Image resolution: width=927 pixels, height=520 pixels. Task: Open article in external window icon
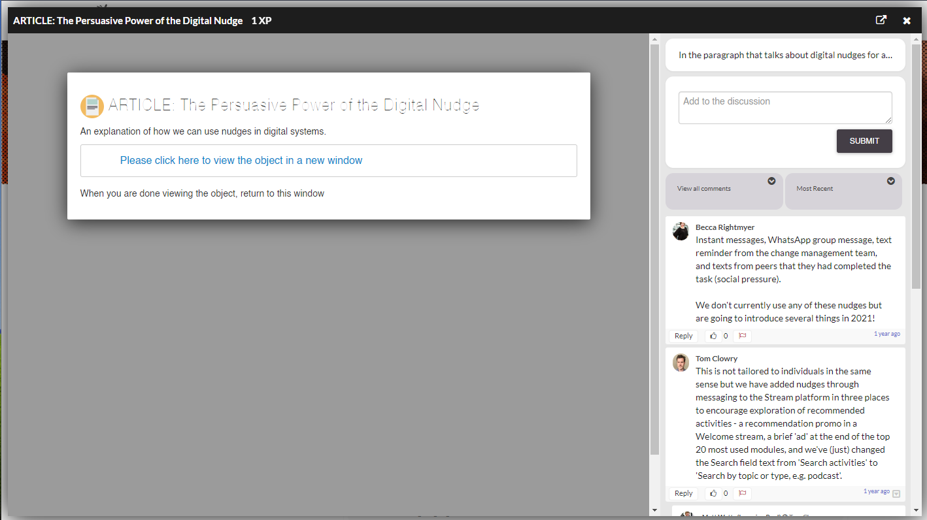tap(881, 20)
